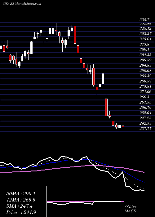Click the Live MACD label

[131, 209]
